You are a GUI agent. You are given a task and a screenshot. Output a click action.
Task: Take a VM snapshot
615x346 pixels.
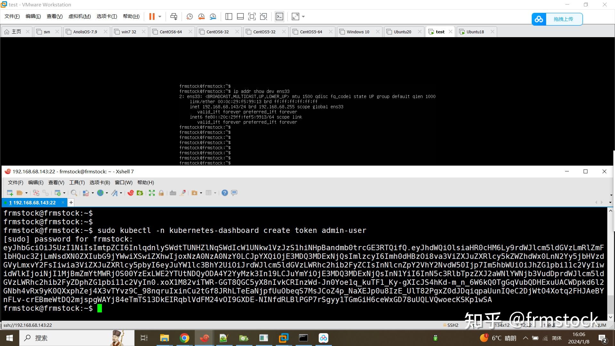[189, 16]
